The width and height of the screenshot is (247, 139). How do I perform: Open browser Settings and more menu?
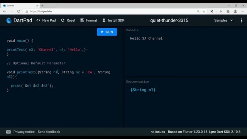pyautogui.click(x=243, y=11)
